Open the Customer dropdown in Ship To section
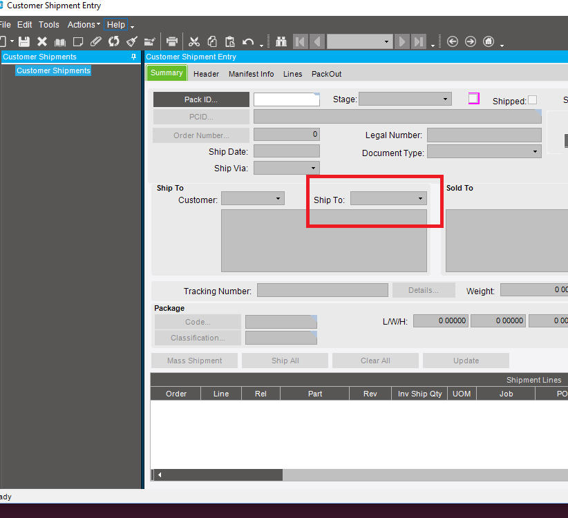 click(x=253, y=198)
